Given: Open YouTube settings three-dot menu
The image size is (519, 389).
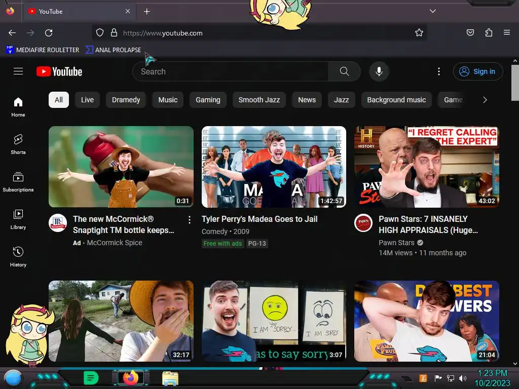Looking at the screenshot, I should [x=439, y=71].
